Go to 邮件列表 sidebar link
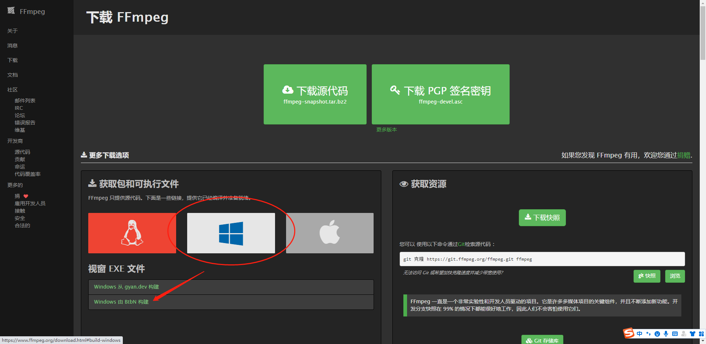The height and width of the screenshot is (344, 706). (x=25, y=101)
